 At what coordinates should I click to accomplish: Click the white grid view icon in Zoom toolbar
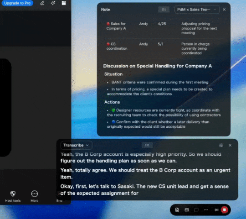(x=64, y=3)
